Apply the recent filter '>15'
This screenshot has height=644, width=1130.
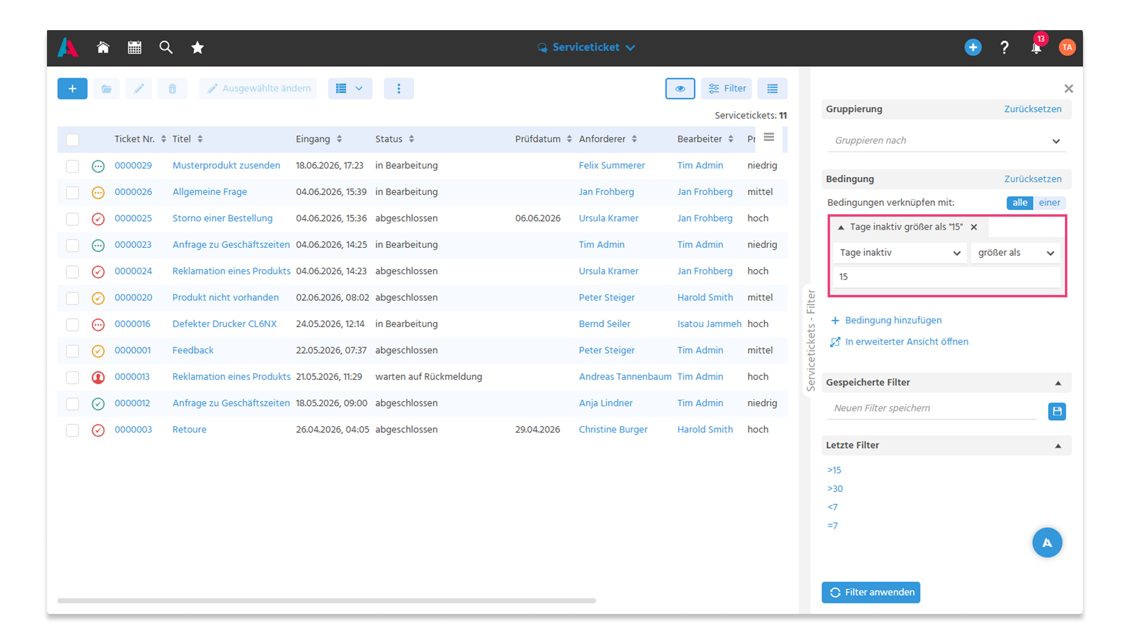834,470
